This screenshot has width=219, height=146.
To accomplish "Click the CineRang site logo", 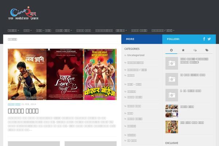I will tap(24, 14).
